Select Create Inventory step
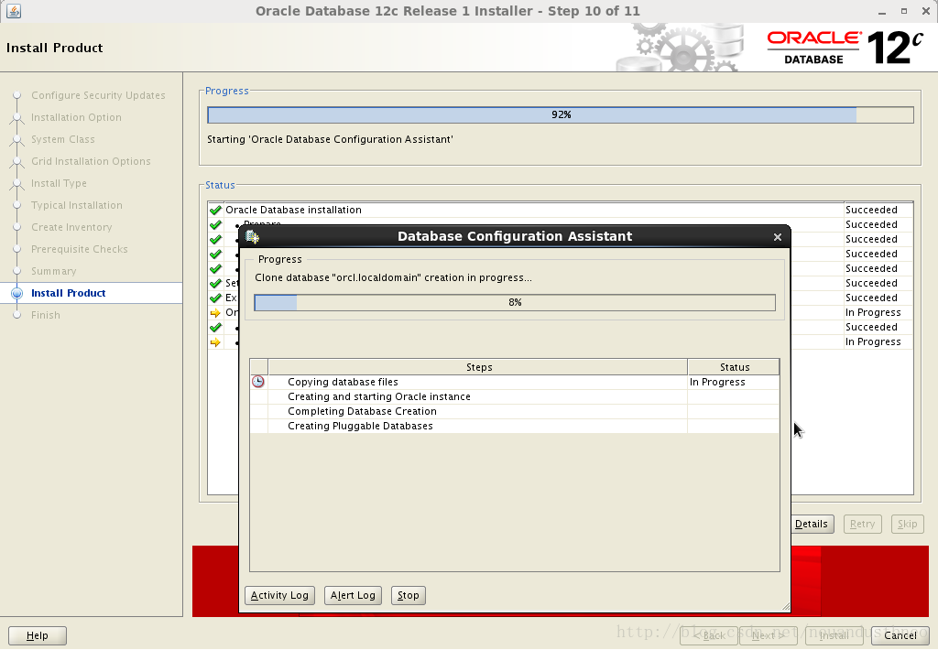938x650 pixels. pos(71,227)
